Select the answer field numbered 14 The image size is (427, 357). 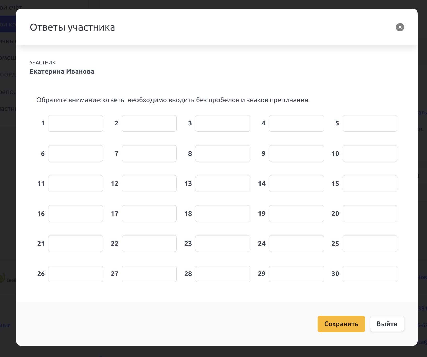[x=296, y=183]
